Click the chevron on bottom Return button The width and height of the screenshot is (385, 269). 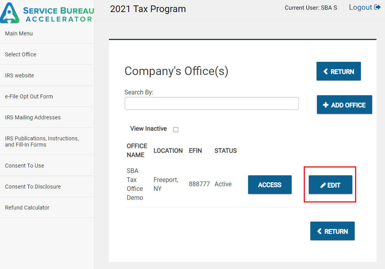[x=320, y=231]
